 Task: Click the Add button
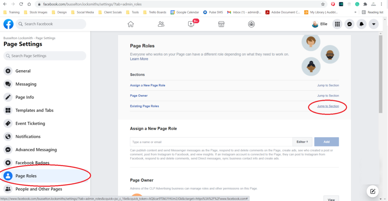tap(326, 142)
